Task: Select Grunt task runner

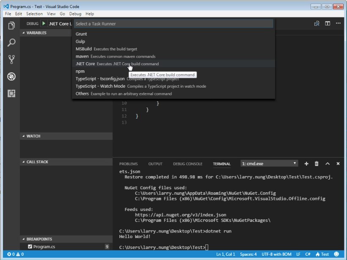Action: coord(173,34)
